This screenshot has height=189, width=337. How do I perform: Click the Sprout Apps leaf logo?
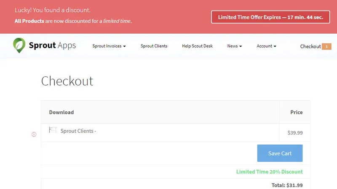19,45
